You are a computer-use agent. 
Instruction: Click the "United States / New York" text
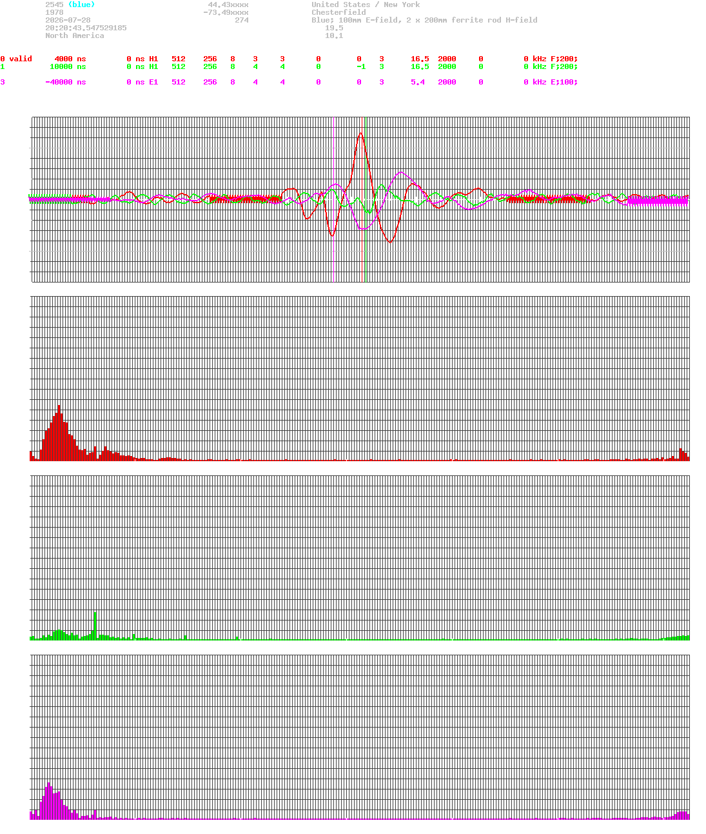coord(366,5)
